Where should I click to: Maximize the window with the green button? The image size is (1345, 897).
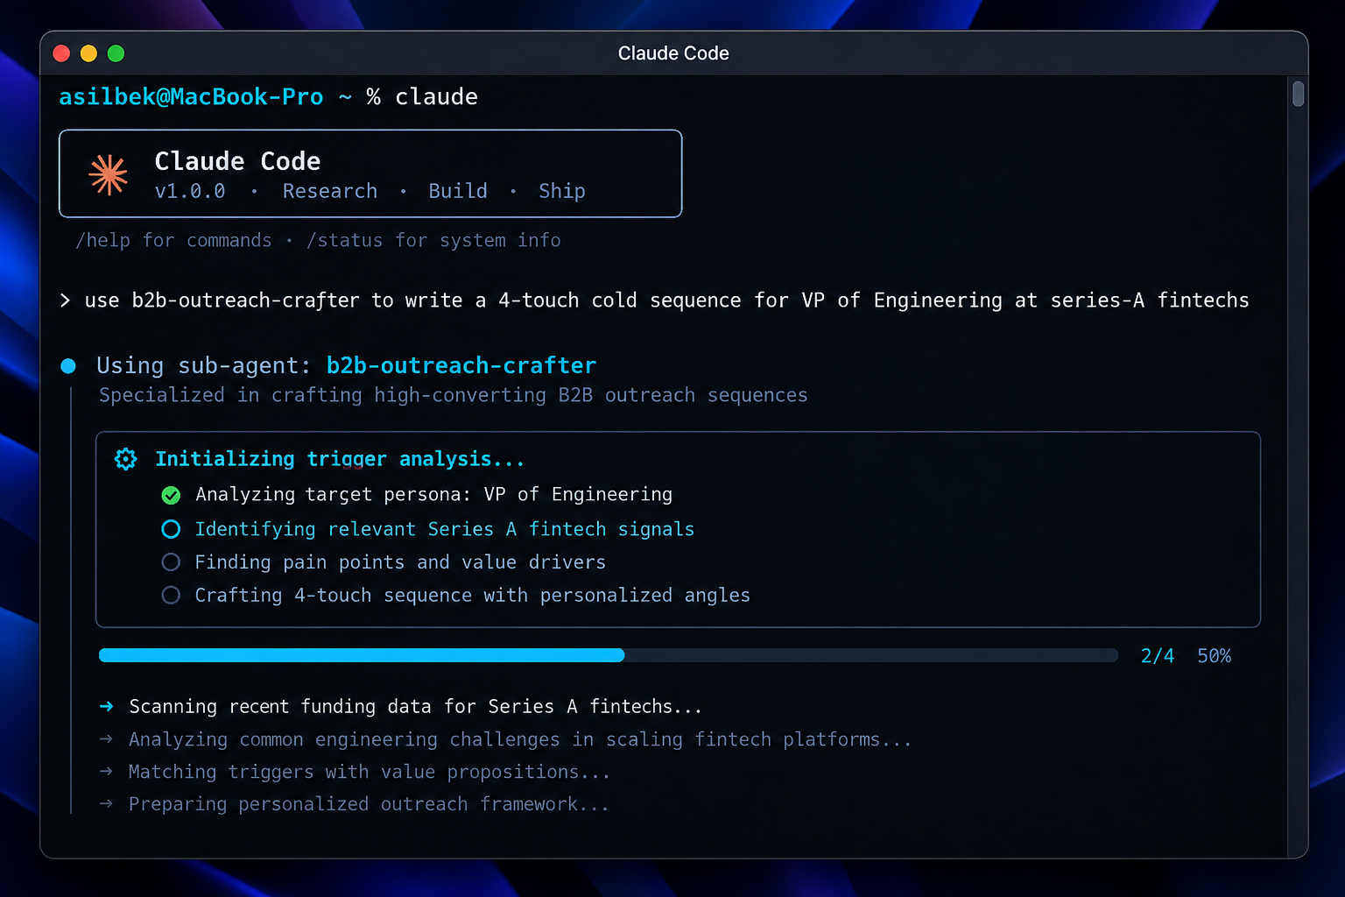point(116,53)
